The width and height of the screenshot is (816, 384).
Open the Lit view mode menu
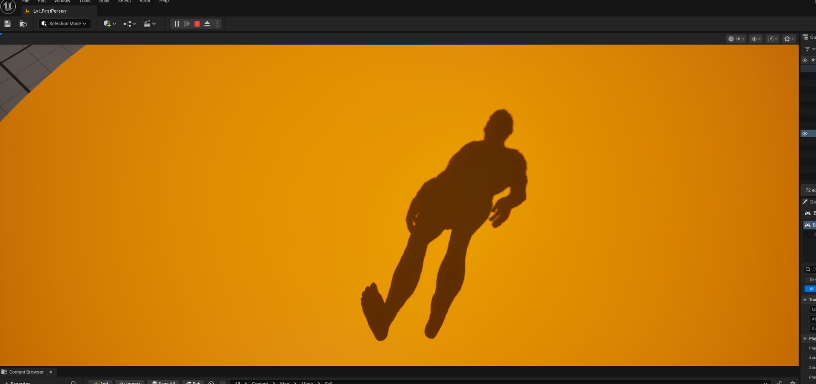point(736,39)
